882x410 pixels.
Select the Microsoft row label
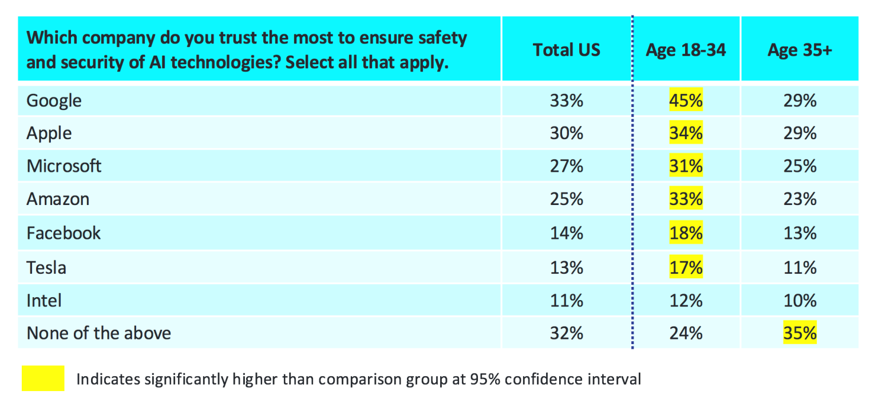click(64, 166)
